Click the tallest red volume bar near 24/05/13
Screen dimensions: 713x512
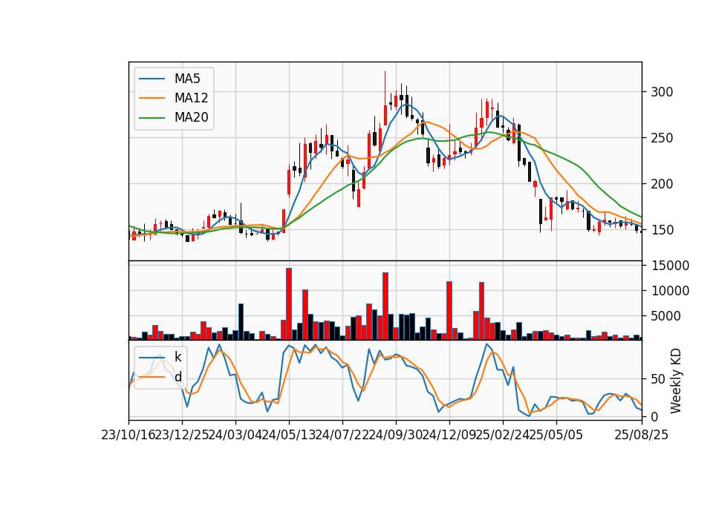click(289, 304)
